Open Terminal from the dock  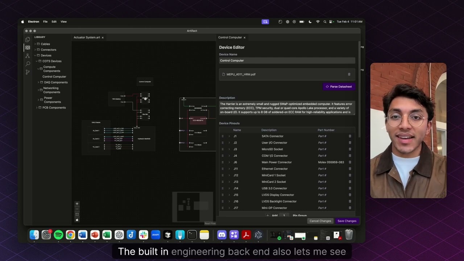[x=192, y=235]
